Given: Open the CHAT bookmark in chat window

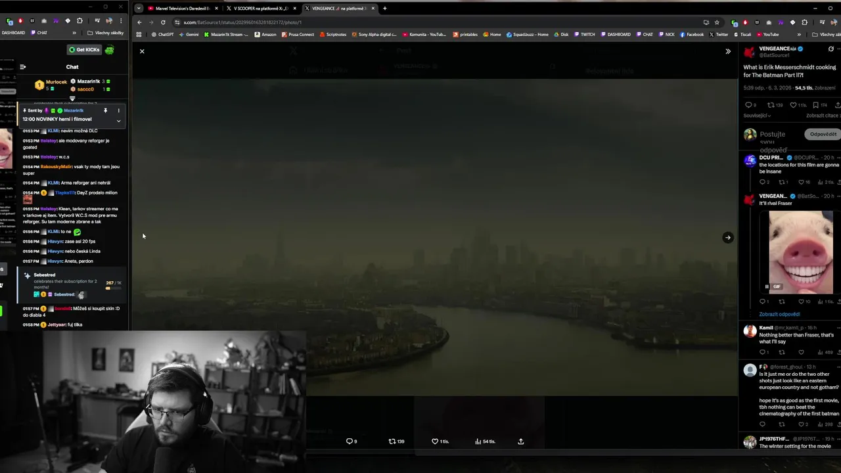Looking at the screenshot, I should coord(38,33).
